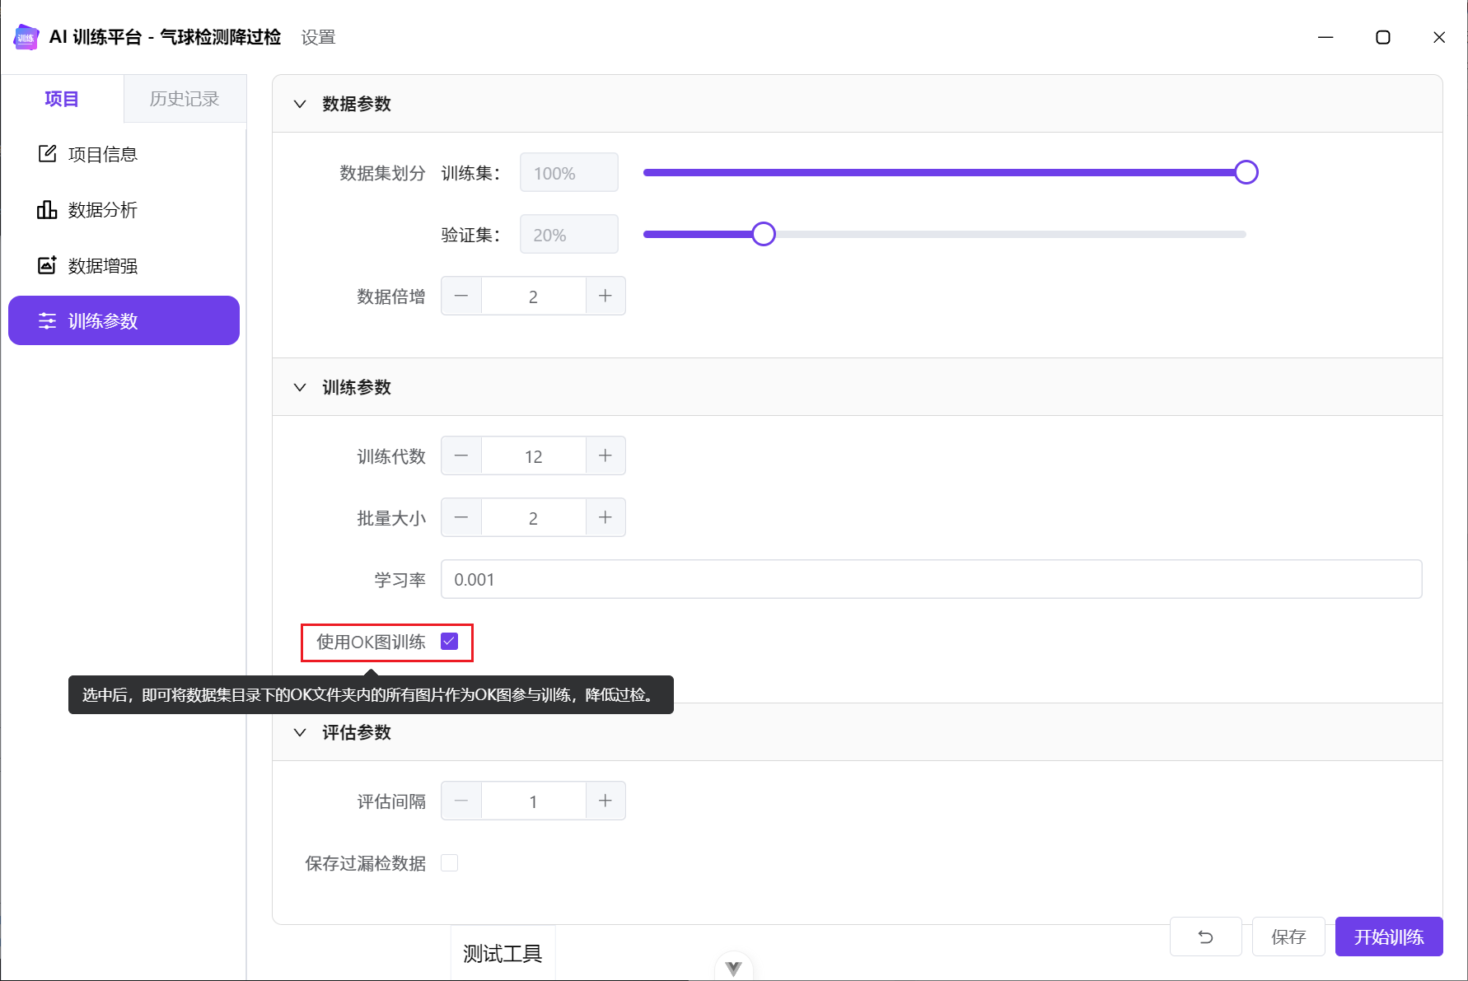Collapse the 评估参数 section
The image size is (1468, 981).
click(x=300, y=732)
